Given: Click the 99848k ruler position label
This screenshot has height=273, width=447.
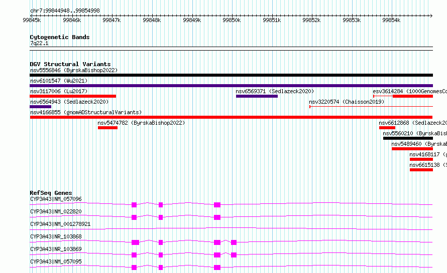Looking at the screenshot, I should click(x=152, y=20).
